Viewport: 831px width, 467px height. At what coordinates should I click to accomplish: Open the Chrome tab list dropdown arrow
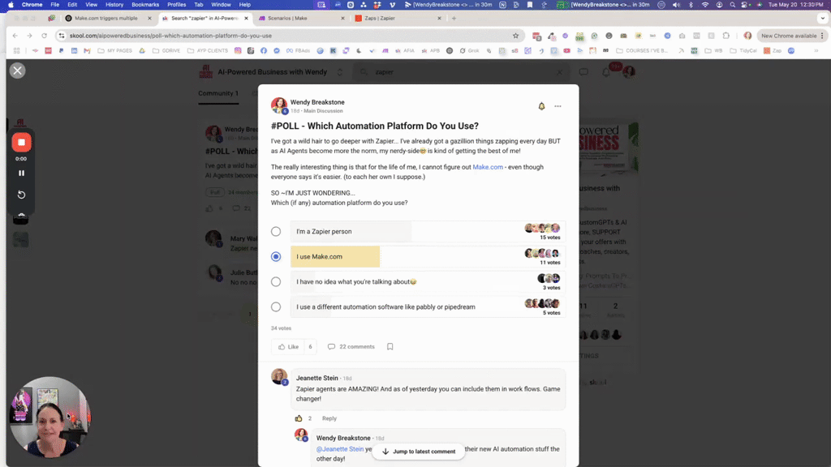click(822, 18)
